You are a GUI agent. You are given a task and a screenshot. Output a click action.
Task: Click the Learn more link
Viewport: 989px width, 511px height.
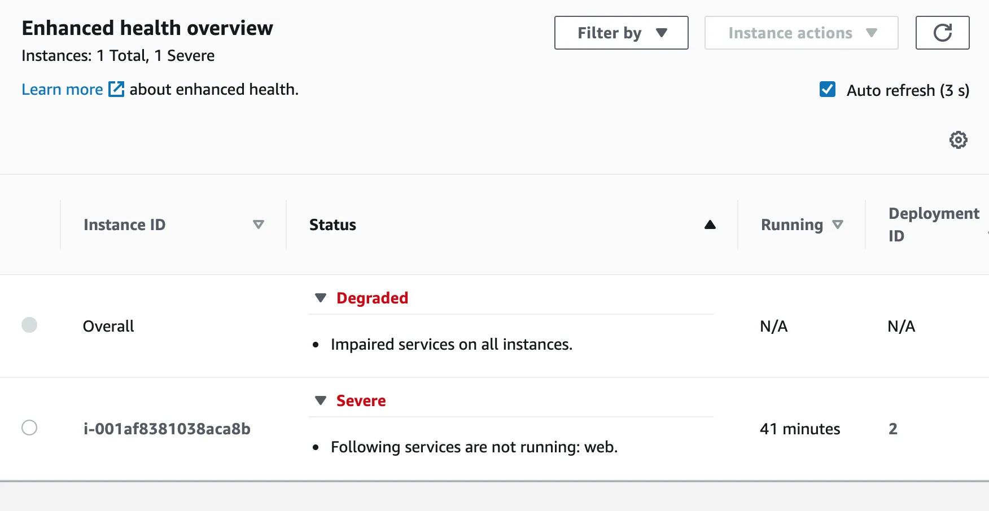click(x=62, y=89)
